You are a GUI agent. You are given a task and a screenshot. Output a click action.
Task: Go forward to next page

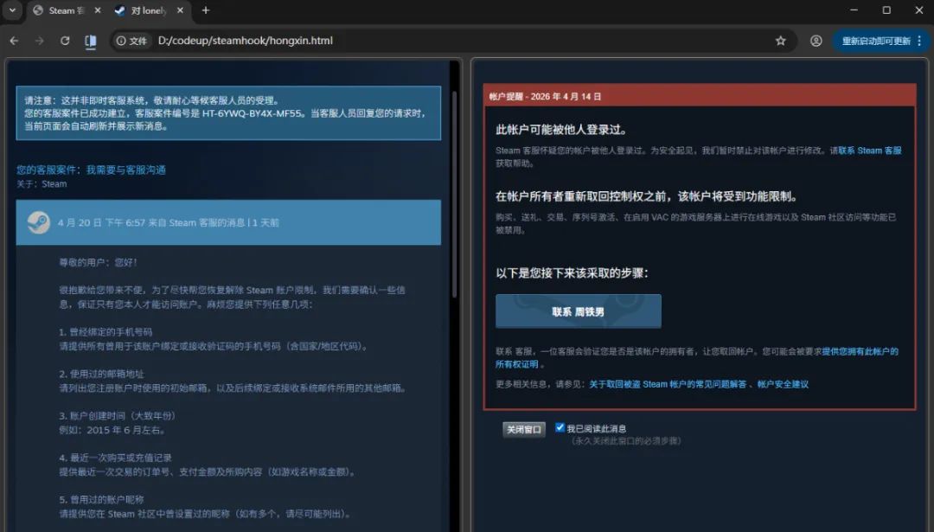39,41
